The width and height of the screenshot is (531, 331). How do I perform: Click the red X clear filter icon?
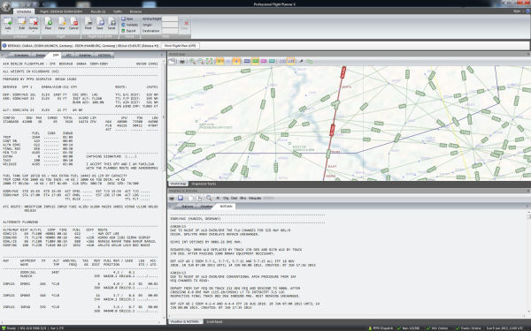(x=186, y=23)
